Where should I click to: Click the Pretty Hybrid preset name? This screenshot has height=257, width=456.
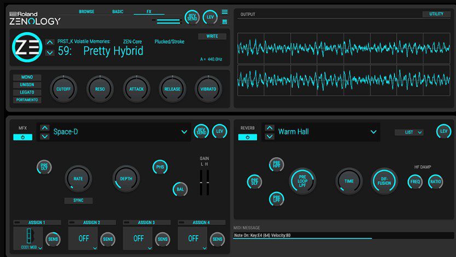coord(113,51)
